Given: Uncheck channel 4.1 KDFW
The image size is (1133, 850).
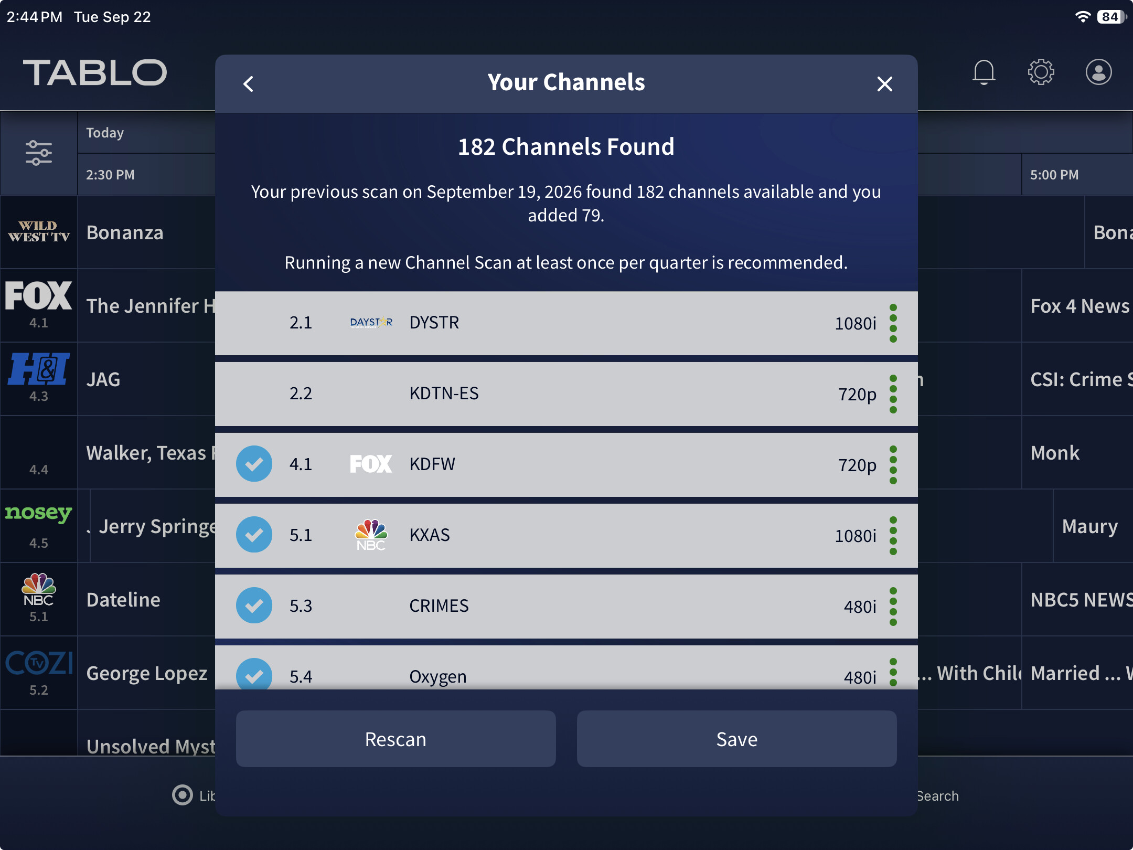Looking at the screenshot, I should tap(254, 464).
